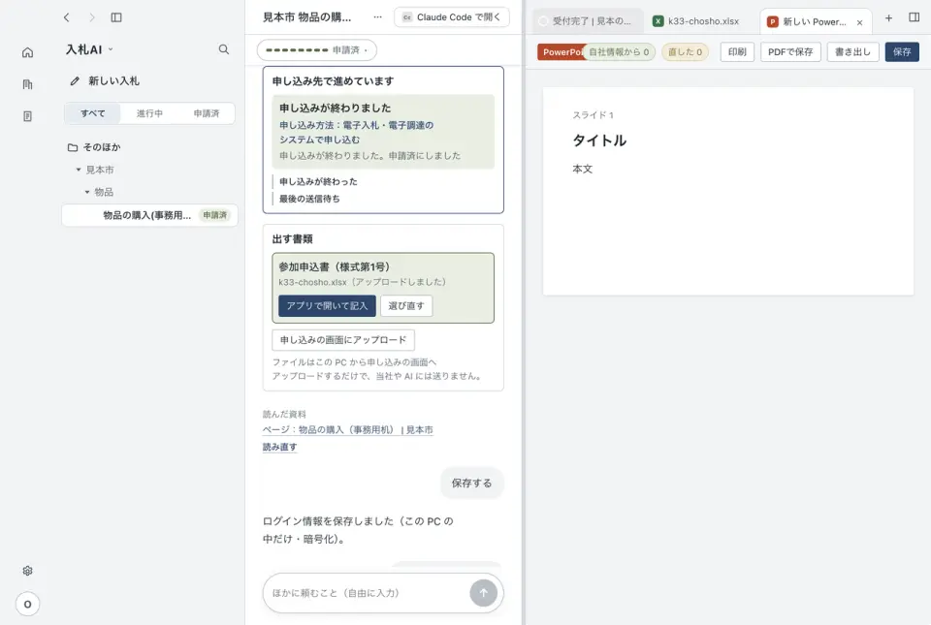Image resolution: width=931 pixels, height=625 pixels.
Task: Click the 最後の送信待ち step
Action: coord(309,199)
